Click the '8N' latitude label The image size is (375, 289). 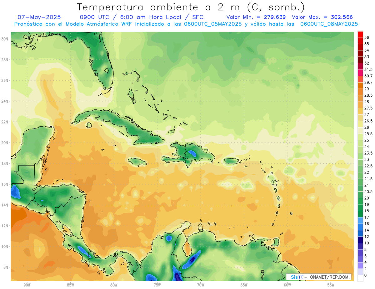tap(6, 267)
